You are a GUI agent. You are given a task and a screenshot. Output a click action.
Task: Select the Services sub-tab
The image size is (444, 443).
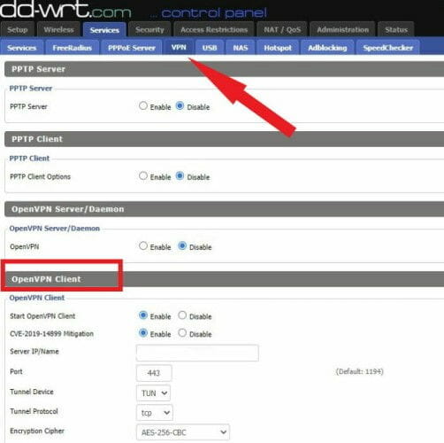pyautogui.click(x=22, y=48)
